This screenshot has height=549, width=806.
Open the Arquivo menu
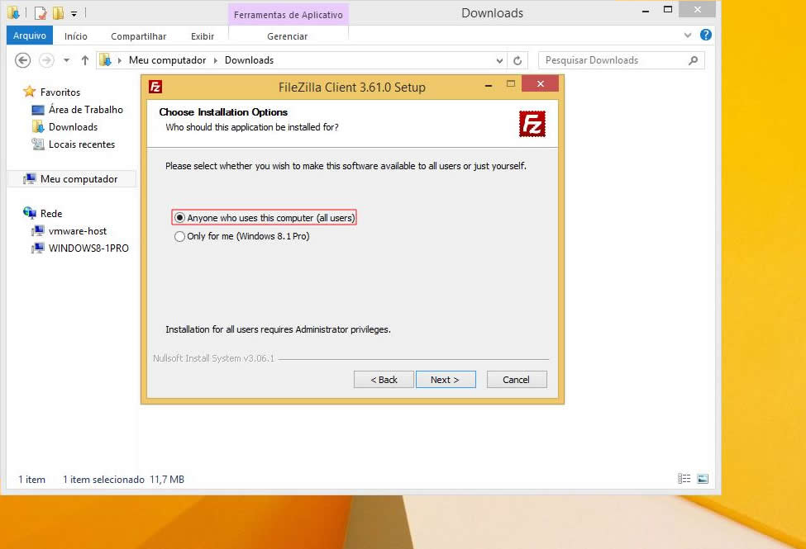29,35
